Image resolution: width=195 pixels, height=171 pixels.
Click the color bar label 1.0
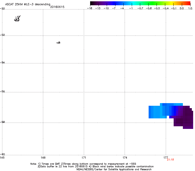pyautogui.click(x=190, y=8)
